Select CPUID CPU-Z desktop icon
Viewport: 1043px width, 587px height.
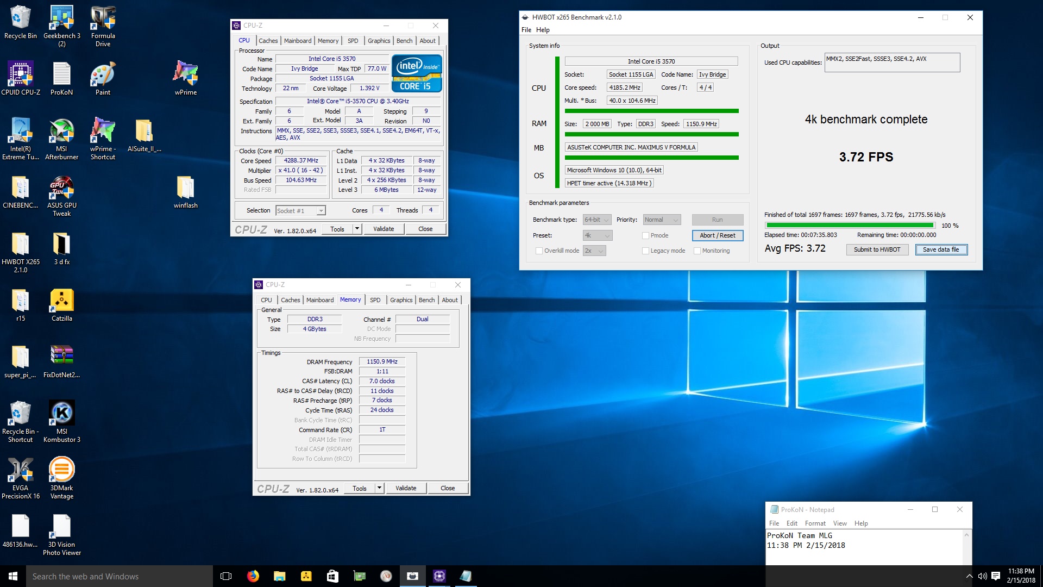pos(20,78)
